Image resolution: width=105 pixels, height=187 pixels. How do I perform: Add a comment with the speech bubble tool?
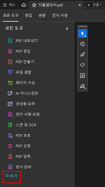(x=83, y=44)
